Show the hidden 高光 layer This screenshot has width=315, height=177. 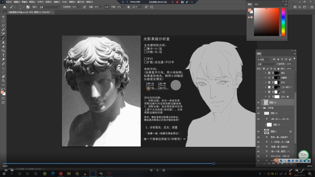[x=258, y=73]
